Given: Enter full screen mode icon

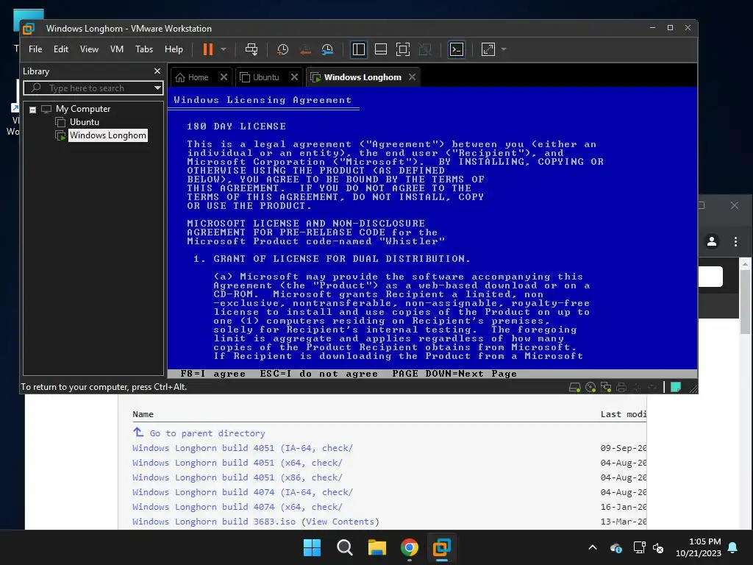Looking at the screenshot, I should (x=403, y=49).
